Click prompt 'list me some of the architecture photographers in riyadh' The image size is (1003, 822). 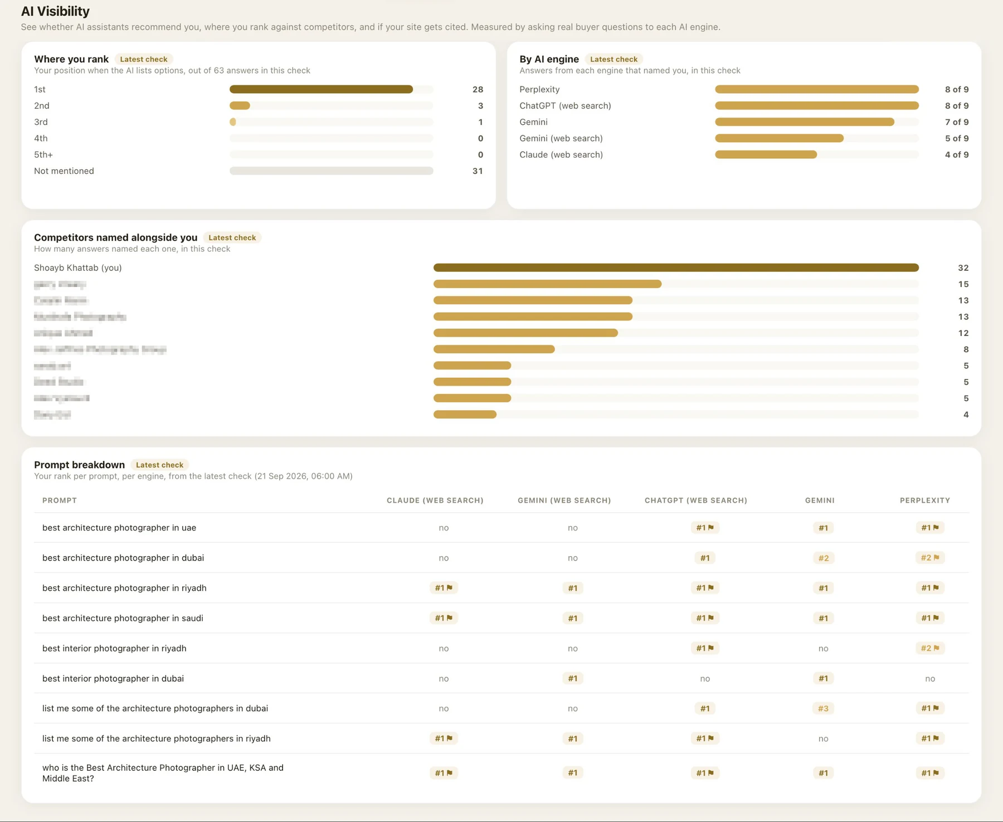pos(157,738)
